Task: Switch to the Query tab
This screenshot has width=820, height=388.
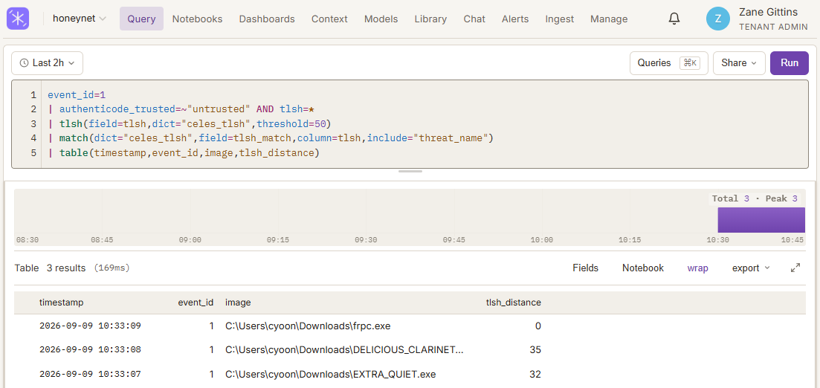Action: [141, 19]
